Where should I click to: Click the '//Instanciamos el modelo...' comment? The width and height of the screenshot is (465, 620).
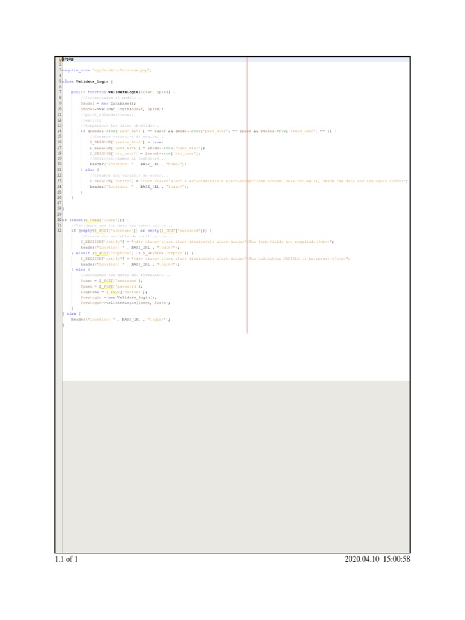pos(111,97)
